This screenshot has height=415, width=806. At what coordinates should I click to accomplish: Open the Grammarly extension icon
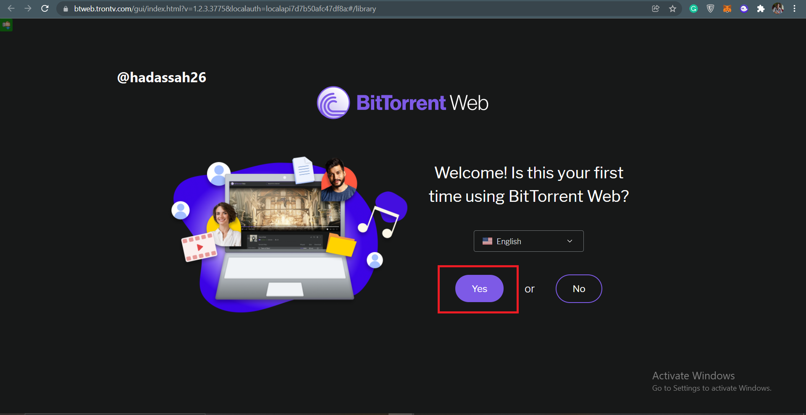click(693, 9)
